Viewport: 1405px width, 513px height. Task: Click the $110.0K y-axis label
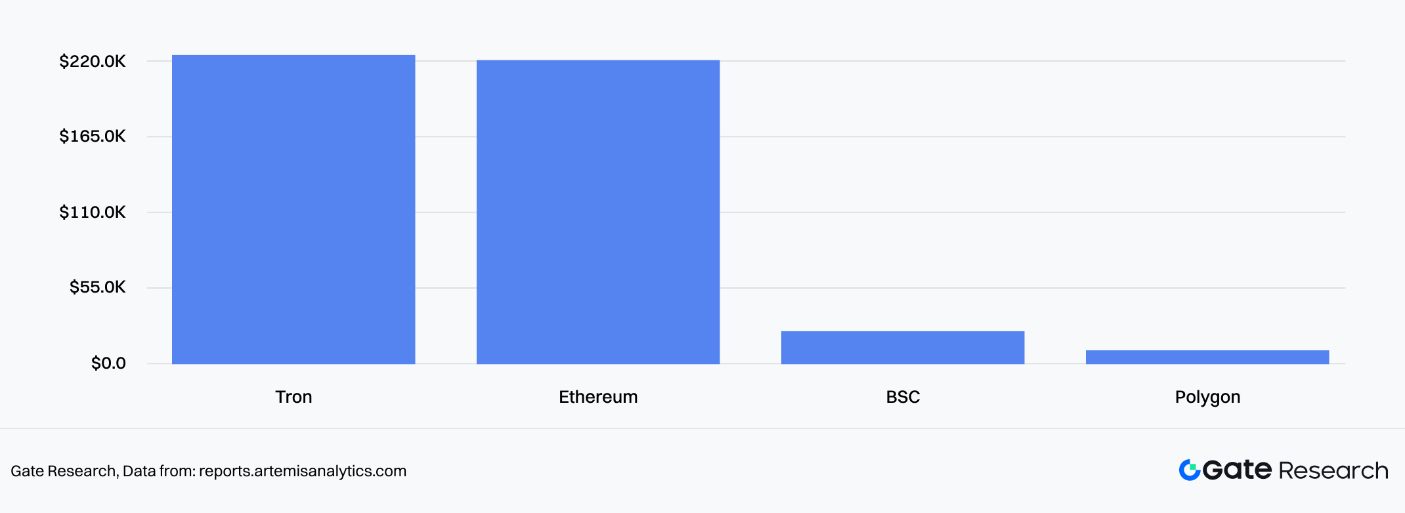point(93,213)
